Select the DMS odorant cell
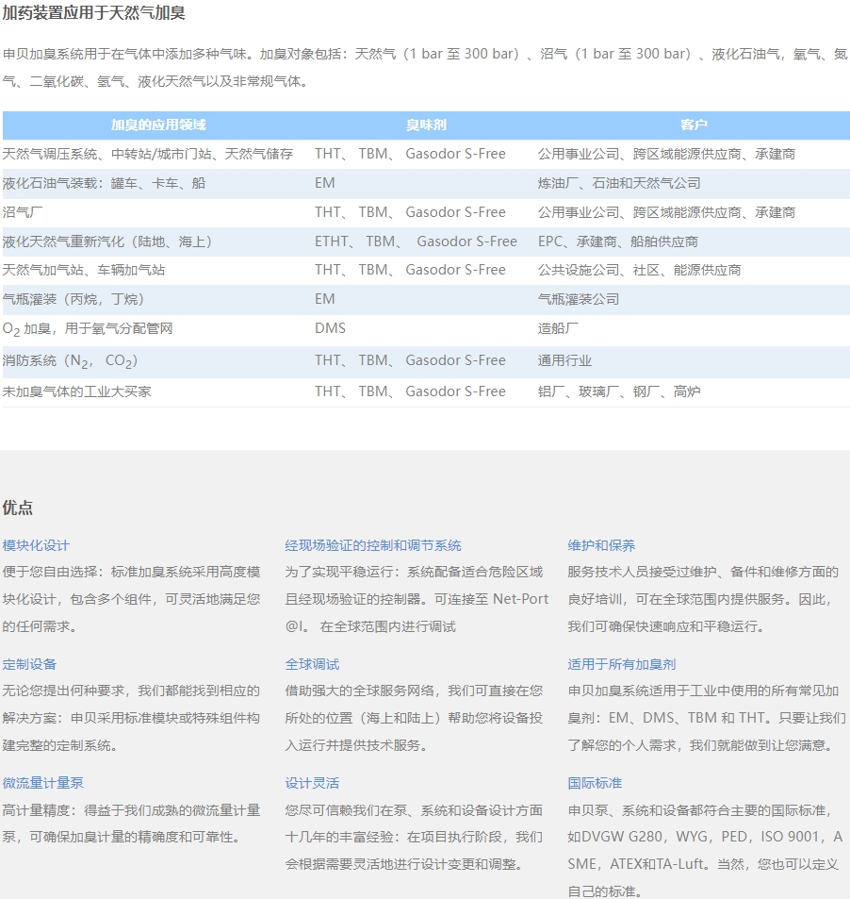This screenshot has width=850, height=899. (330, 328)
